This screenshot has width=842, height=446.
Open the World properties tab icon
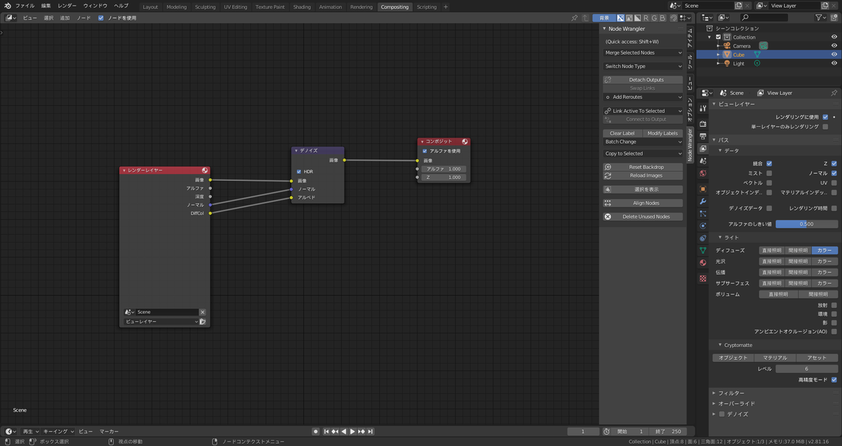point(703,173)
